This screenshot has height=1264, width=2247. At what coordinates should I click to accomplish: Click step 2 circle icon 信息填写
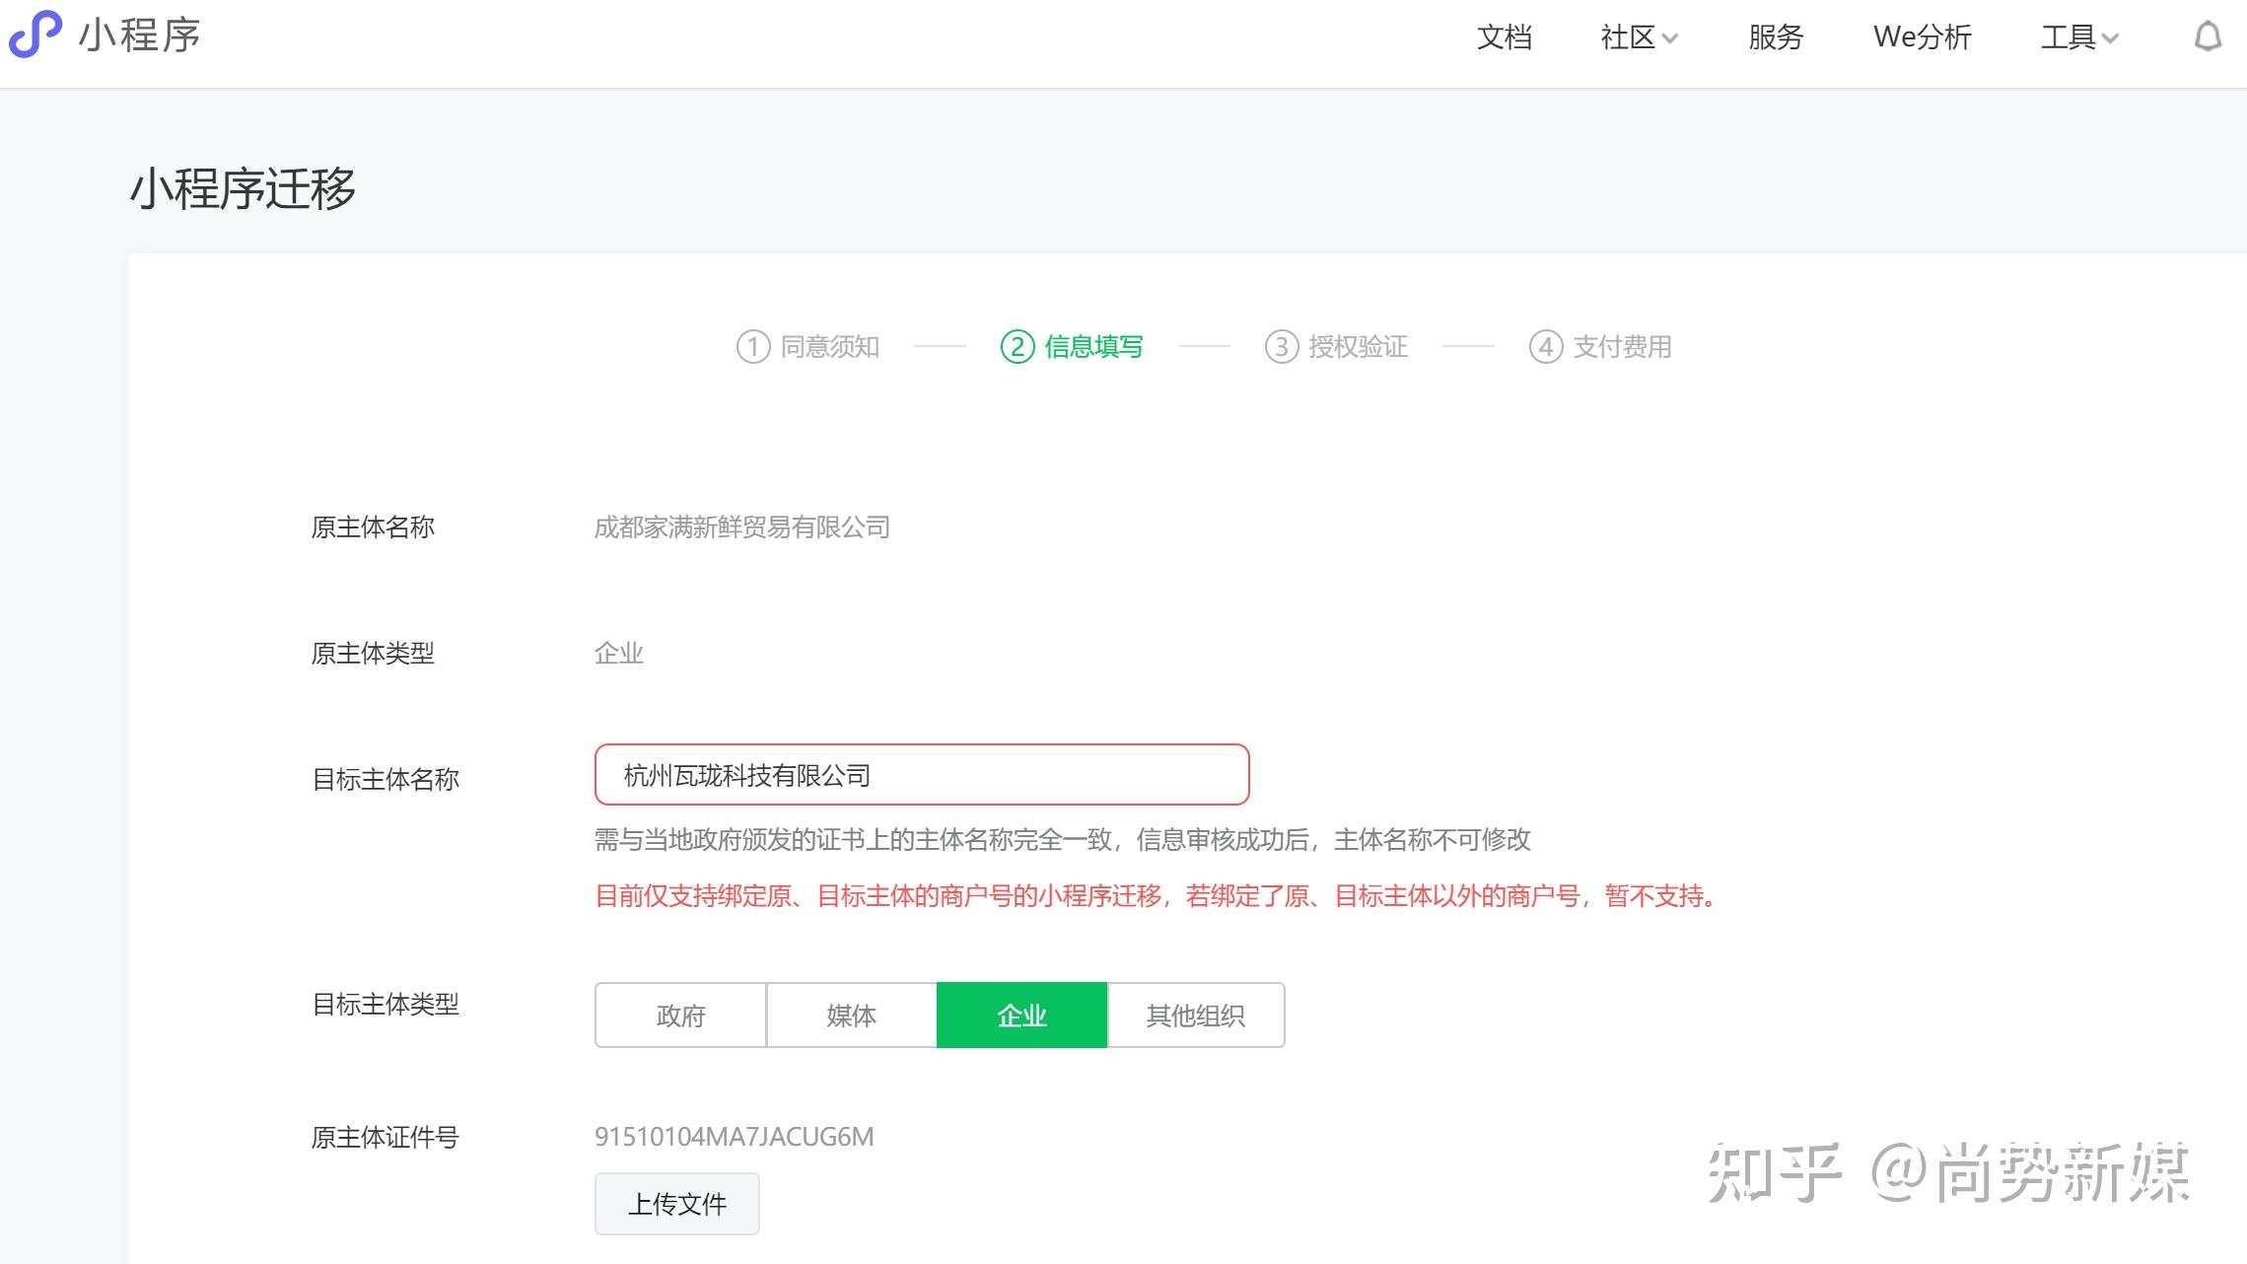1017,347
